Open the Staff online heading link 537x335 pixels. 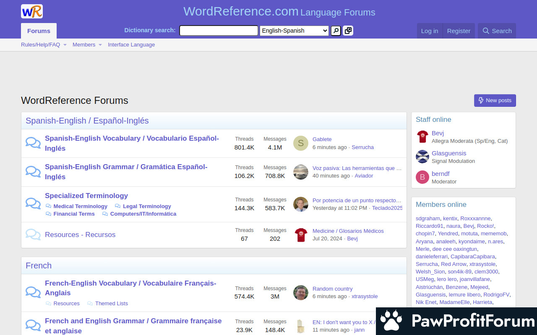(x=433, y=119)
